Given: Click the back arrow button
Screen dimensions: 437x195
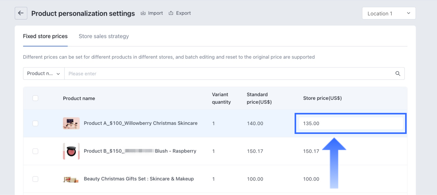Looking at the screenshot, I should [x=21, y=13].
